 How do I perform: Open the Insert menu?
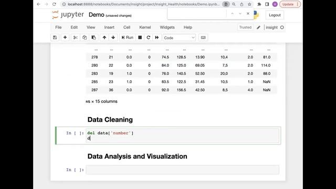pos(109,27)
